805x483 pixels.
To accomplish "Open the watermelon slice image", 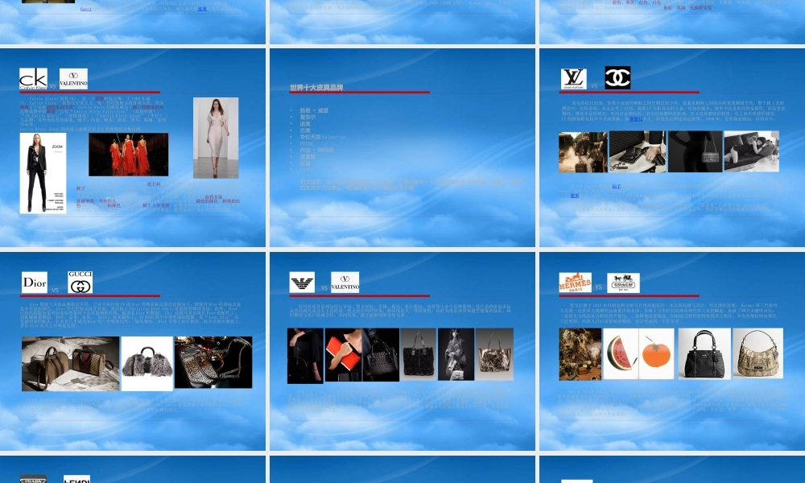I will click(x=621, y=354).
